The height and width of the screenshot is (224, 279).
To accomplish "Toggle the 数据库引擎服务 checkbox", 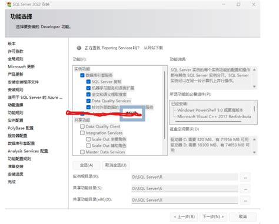I will (x=82, y=75).
